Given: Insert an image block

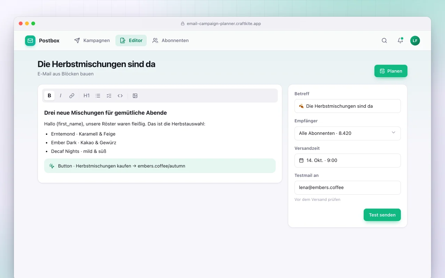Looking at the screenshot, I should [x=135, y=96].
